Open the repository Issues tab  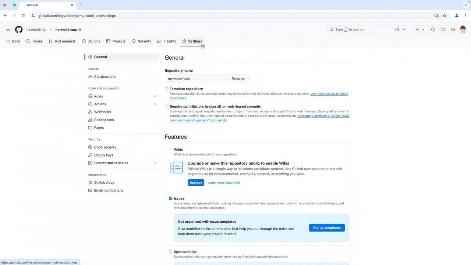tap(35, 41)
